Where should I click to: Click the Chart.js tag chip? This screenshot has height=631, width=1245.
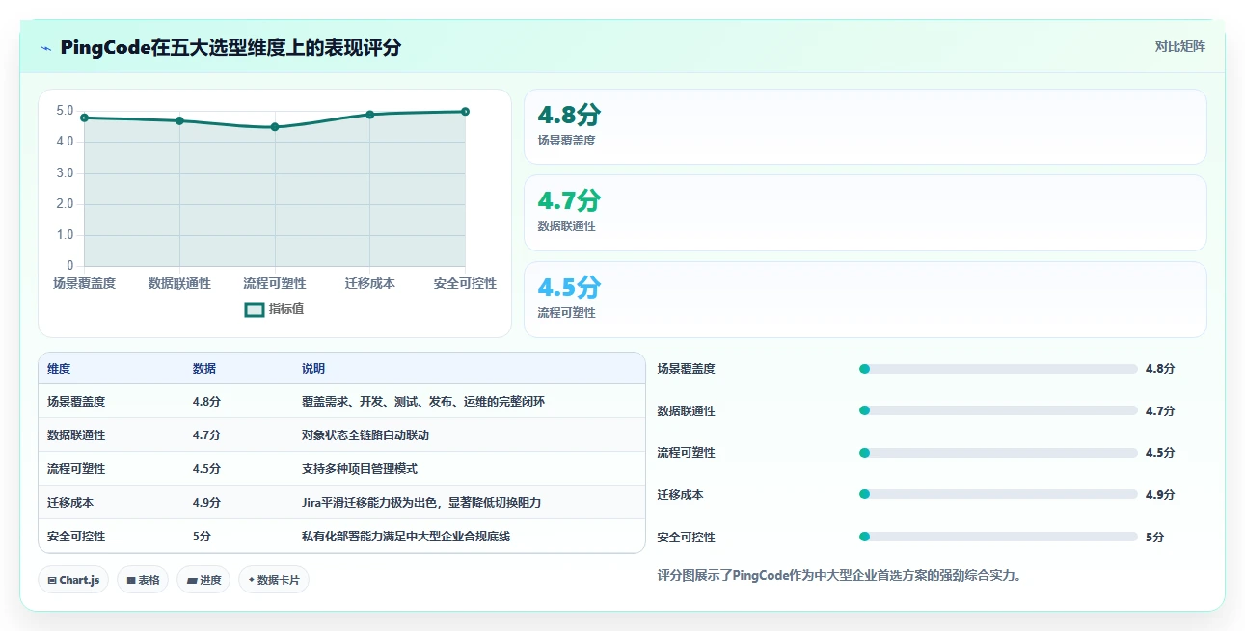click(73, 580)
